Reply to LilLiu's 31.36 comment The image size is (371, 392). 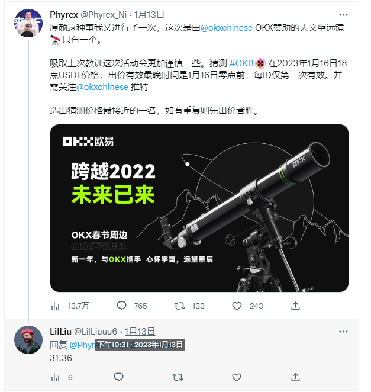tap(118, 377)
